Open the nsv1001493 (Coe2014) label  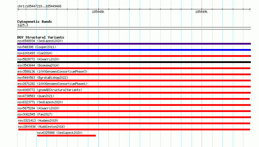(x=35, y=53)
